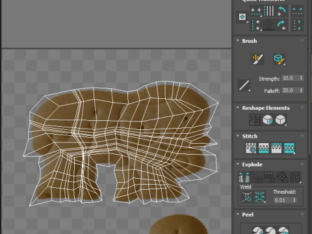Select the Align Horizontally to Pivot icon
The width and height of the screenshot is (312, 234).
255,12
